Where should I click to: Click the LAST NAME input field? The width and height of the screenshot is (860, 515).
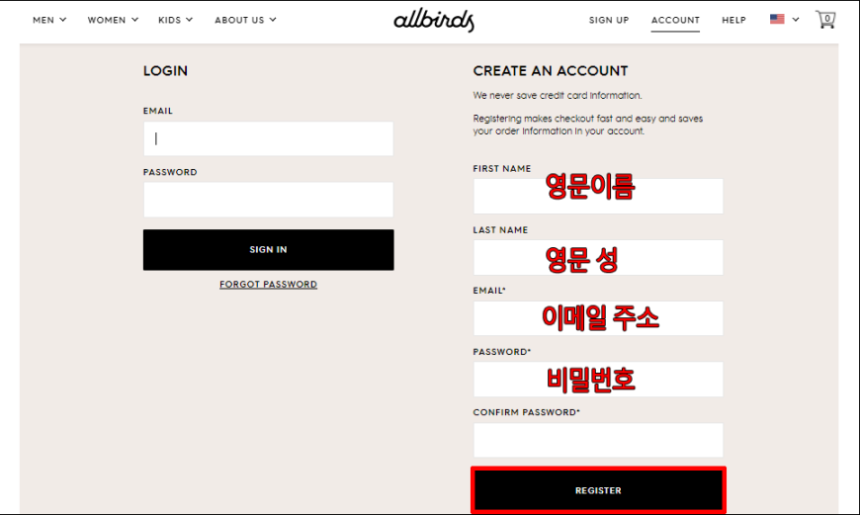point(598,257)
